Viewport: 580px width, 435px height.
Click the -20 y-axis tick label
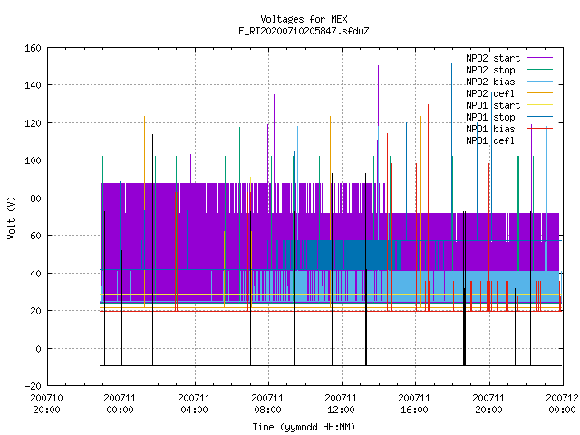coord(33,386)
